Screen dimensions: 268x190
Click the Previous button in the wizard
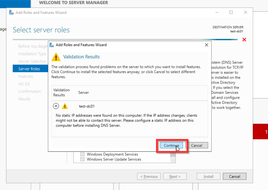click(149, 176)
